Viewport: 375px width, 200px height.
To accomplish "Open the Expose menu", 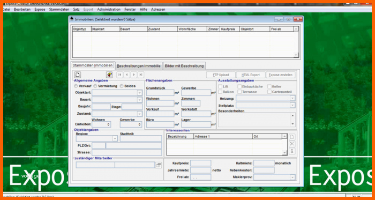I will click(40, 10).
